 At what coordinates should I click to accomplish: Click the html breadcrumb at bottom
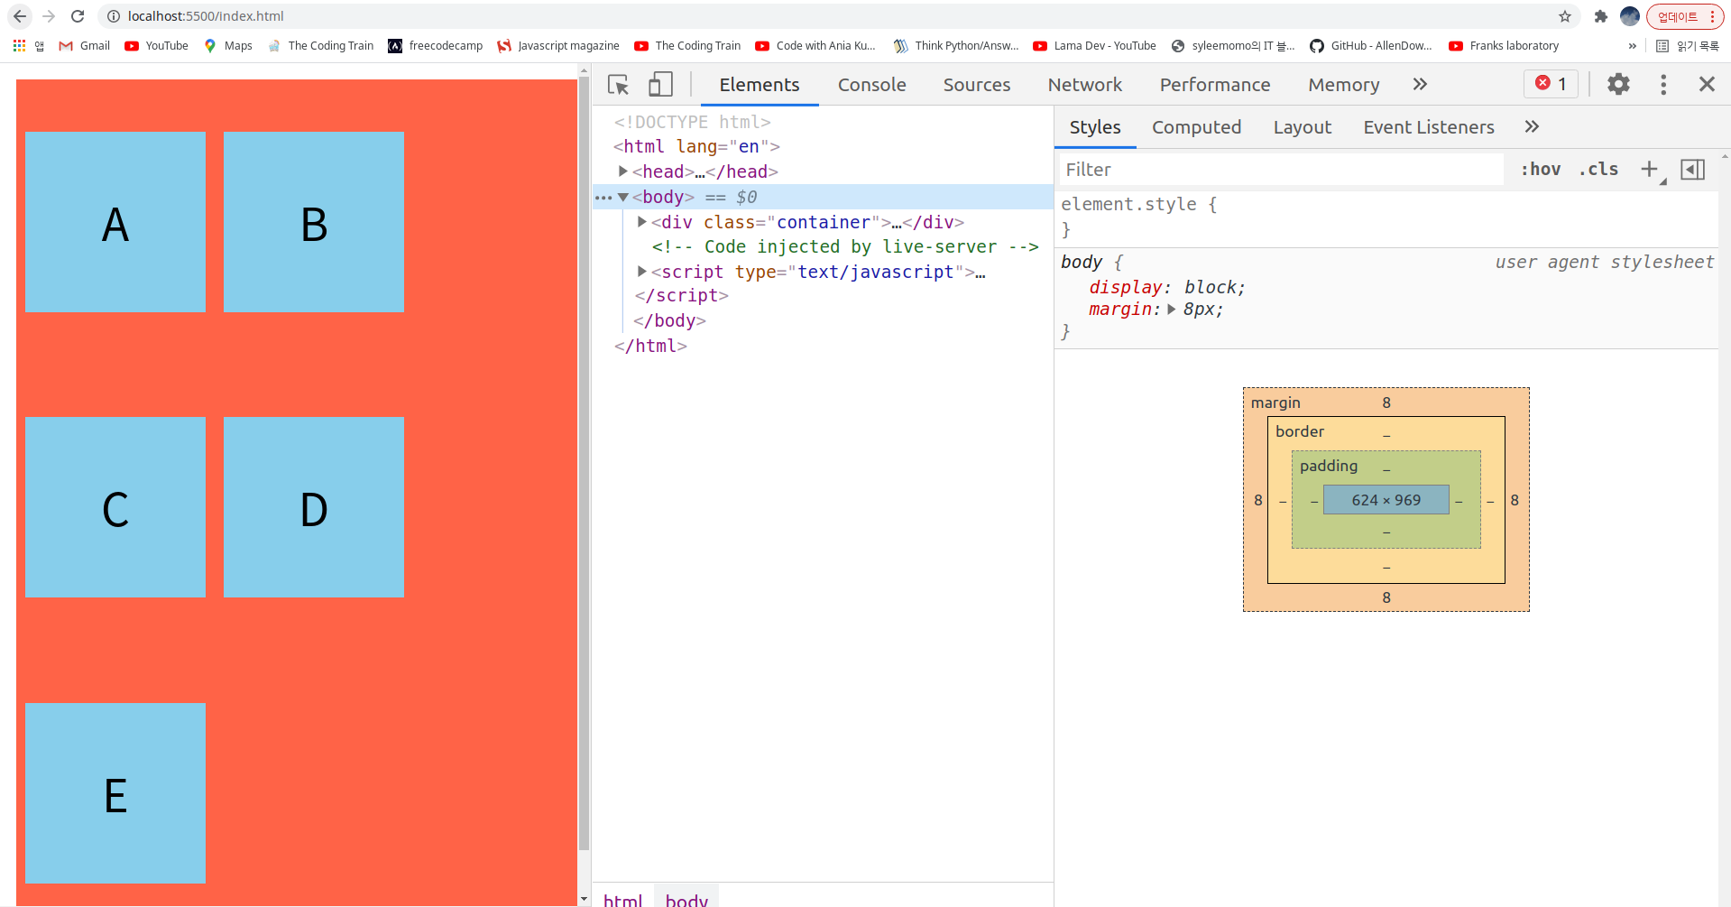622,899
